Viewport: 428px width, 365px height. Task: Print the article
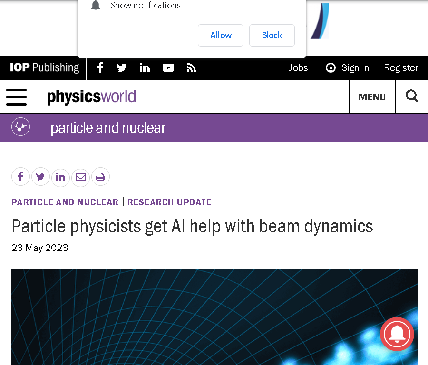[x=100, y=177]
